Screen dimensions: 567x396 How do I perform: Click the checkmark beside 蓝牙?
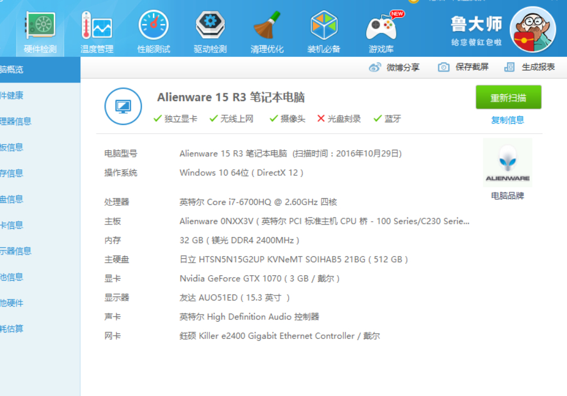tap(378, 119)
